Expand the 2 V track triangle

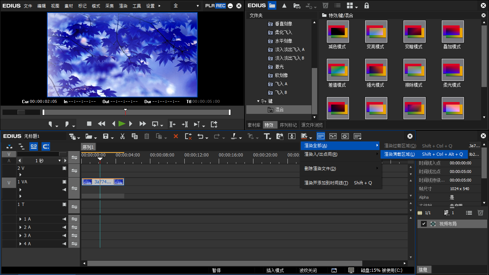point(20,175)
